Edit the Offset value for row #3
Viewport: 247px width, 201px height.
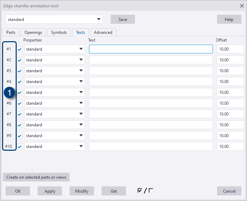[x=230, y=70]
